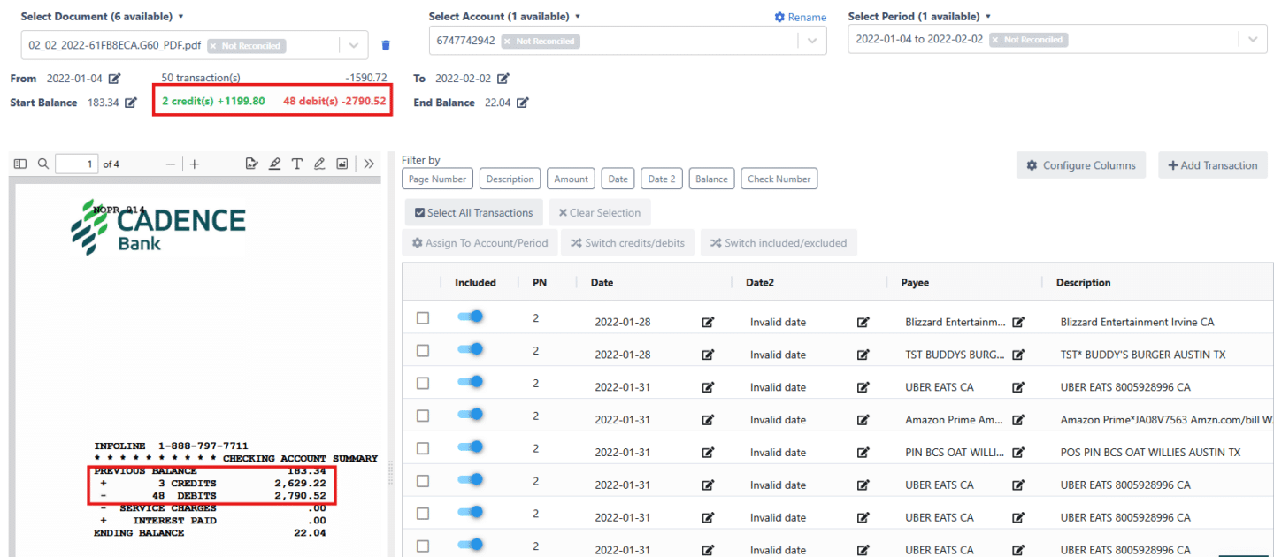Expand the Select Period dropdown
This screenshot has width=1274, height=557.
pyautogui.click(x=1252, y=40)
